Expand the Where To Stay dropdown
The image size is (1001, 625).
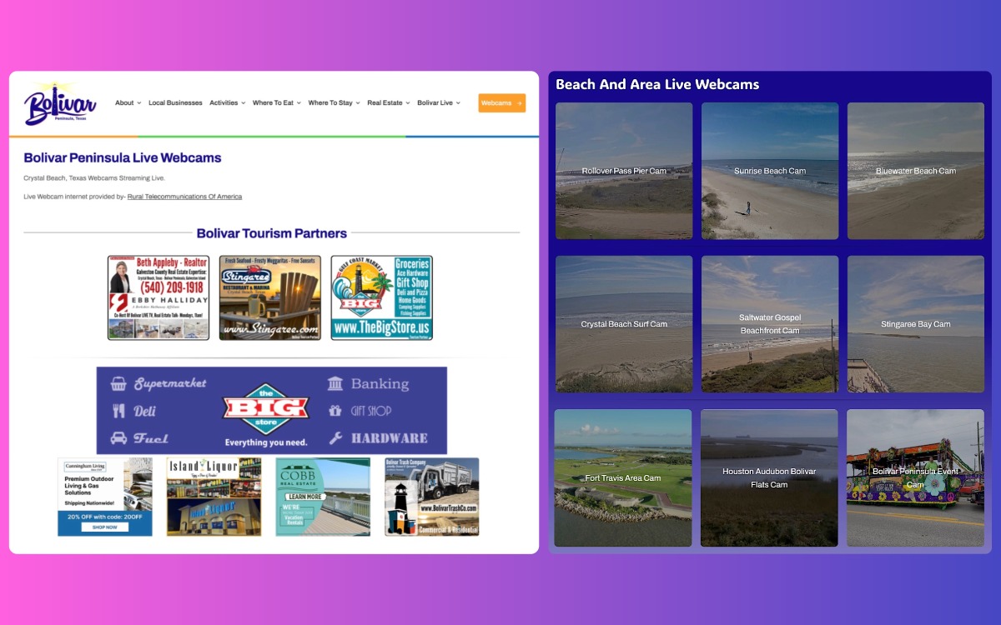click(x=330, y=102)
